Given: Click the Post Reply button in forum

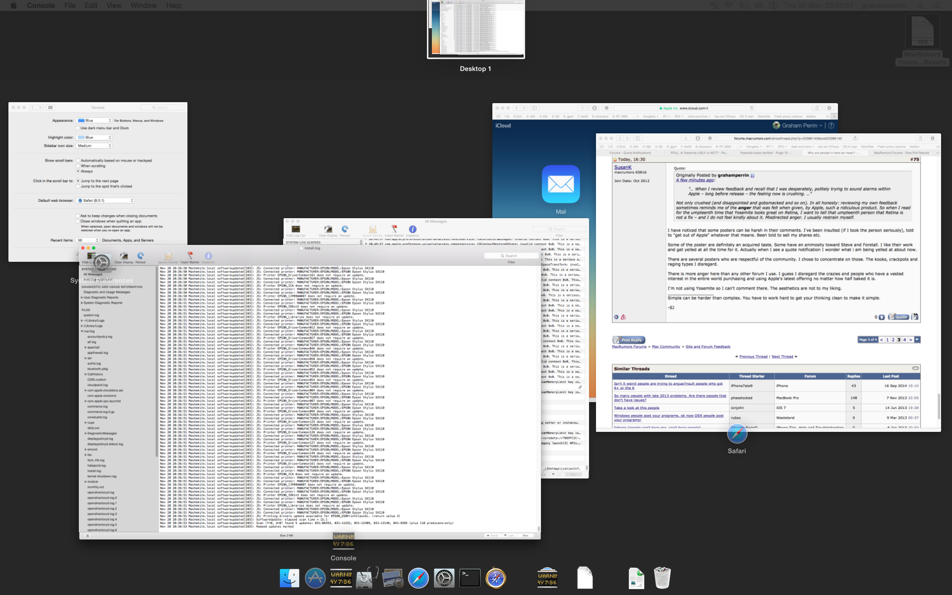Looking at the screenshot, I should 628,340.
